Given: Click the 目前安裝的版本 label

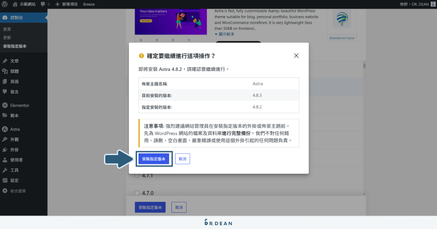Looking at the screenshot, I should point(157,96).
